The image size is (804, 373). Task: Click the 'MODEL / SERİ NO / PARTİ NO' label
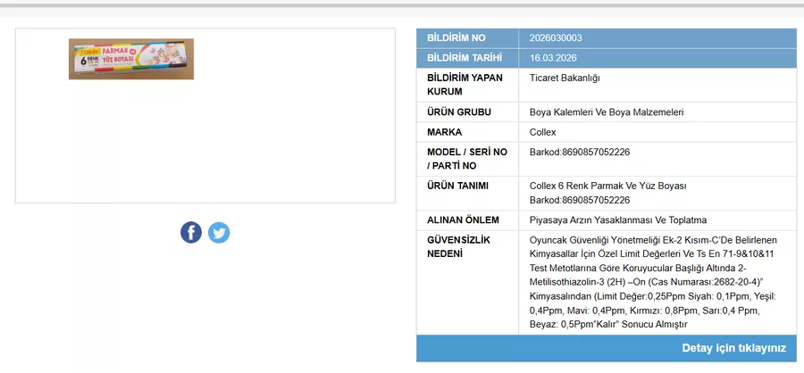click(x=467, y=159)
